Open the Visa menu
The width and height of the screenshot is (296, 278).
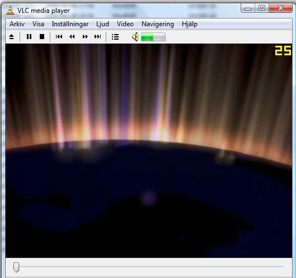coord(38,24)
